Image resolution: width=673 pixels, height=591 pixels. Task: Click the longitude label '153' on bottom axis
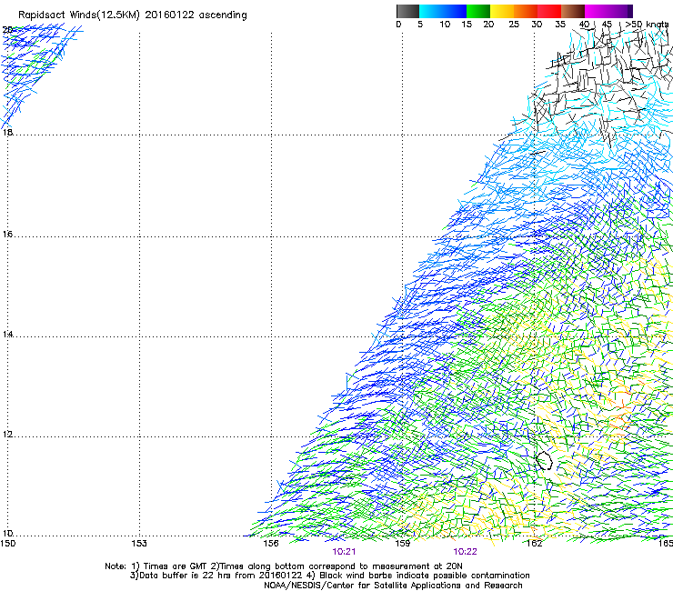click(139, 544)
